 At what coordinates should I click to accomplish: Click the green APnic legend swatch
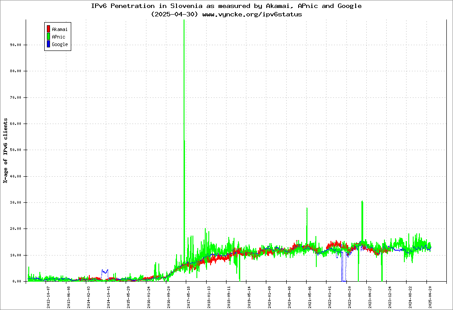[x=48, y=37]
